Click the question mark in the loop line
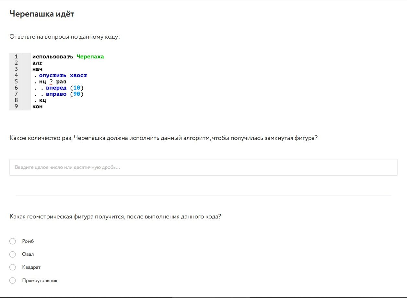This screenshot has width=407, height=298. [x=51, y=82]
